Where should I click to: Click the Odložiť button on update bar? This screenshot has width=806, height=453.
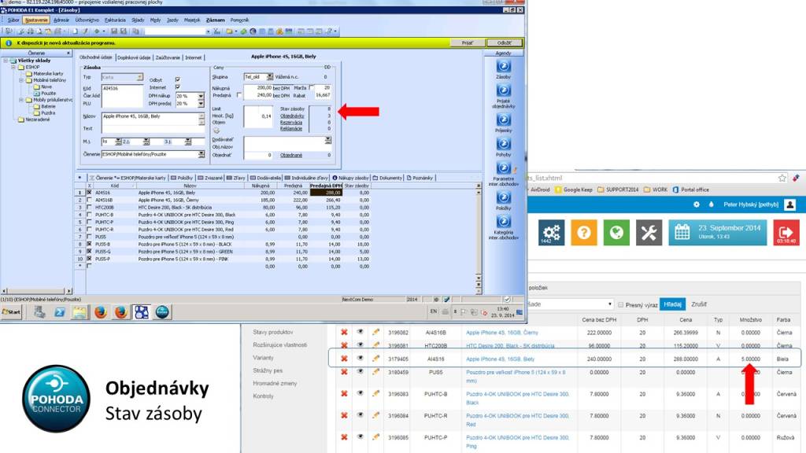click(x=505, y=42)
